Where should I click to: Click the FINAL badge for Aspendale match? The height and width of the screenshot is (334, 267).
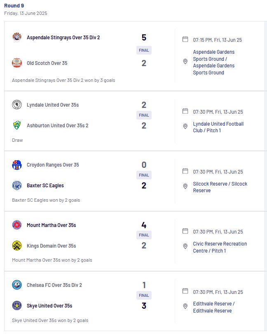pos(144,50)
